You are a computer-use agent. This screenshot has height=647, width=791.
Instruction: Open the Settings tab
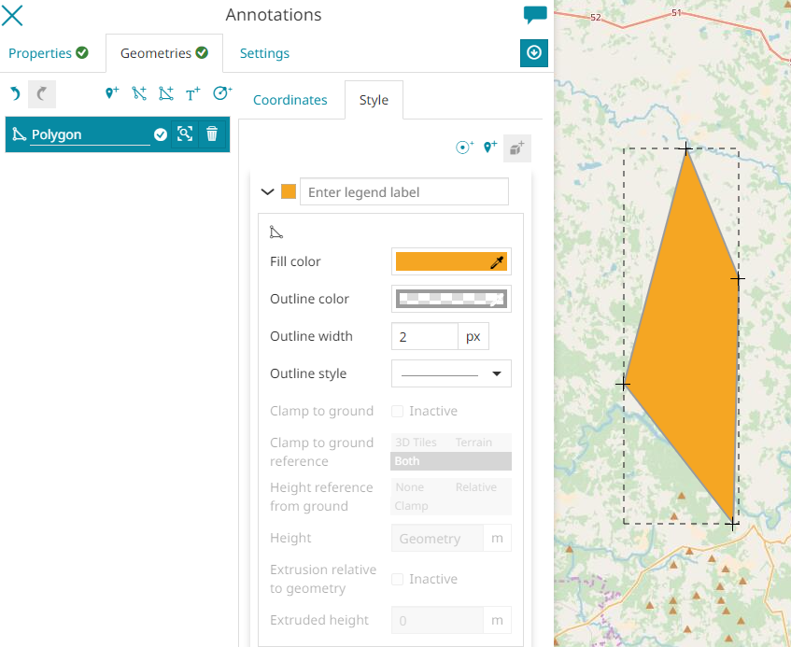click(x=264, y=53)
